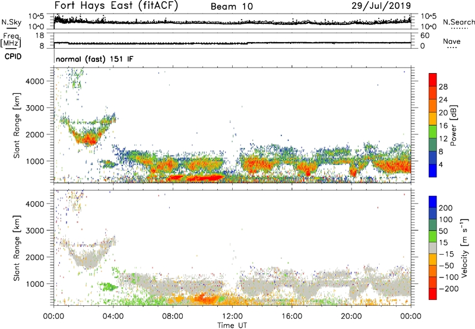Click the 'Power [dB]' colorbar label
The image size is (475, 329).
pos(453,125)
